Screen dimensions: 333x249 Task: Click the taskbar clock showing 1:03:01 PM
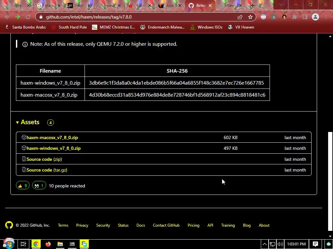(x=296, y=244)
